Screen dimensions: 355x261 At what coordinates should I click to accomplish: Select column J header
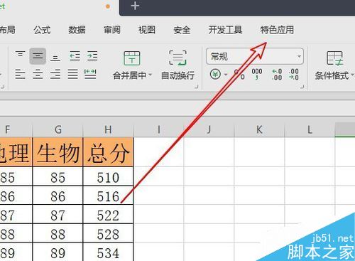pyautogui.click(x=209, y=129)
